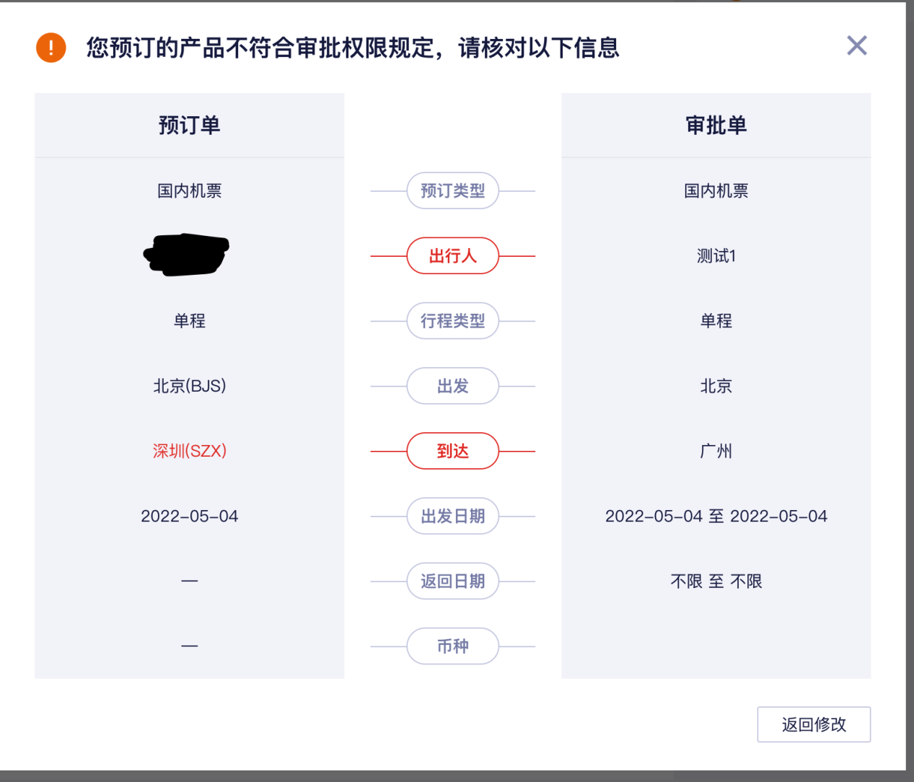Click the 币种 pill label
914x782 pixels.
click(x=453, y=646)
